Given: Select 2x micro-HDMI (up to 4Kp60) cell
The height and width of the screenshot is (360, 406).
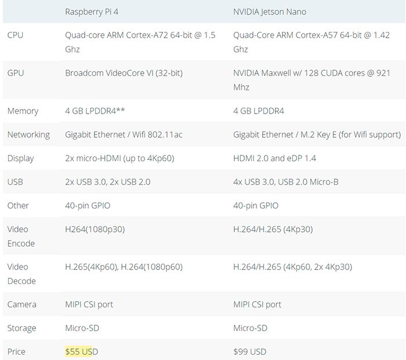Looking at the screenshot, I should click(x=119, y=158).
